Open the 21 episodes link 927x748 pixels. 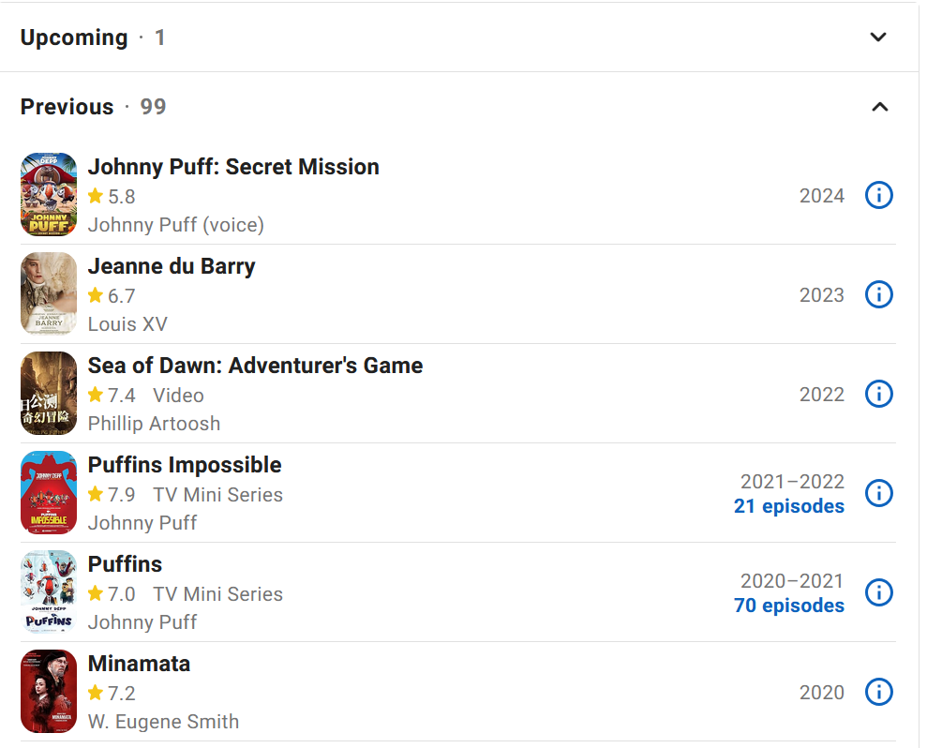[788, 506]
